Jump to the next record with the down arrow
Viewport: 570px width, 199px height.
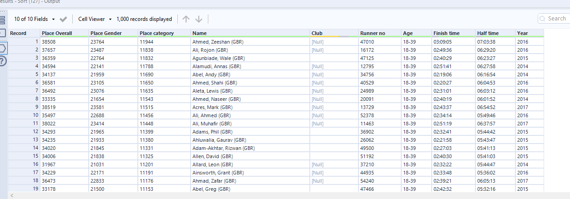(x=199, y=19)
